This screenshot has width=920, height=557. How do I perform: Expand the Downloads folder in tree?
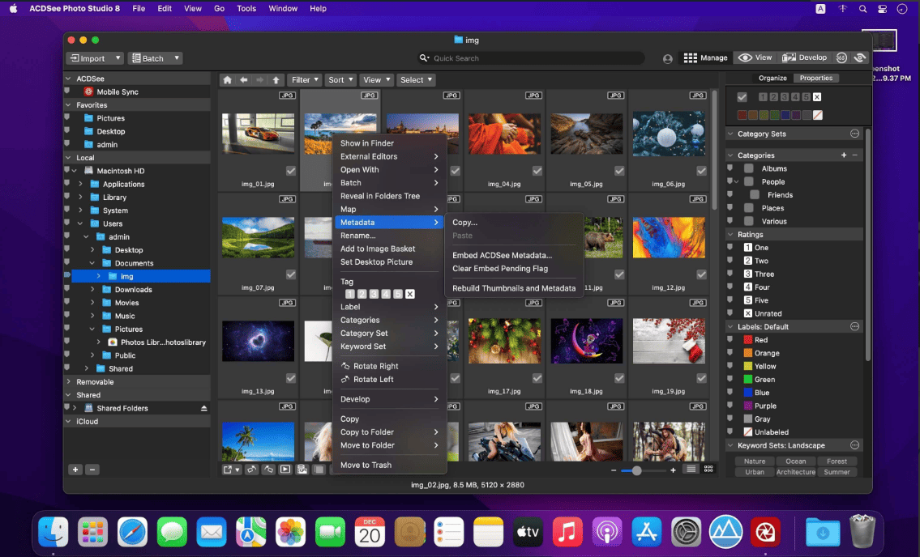(92, 290)
